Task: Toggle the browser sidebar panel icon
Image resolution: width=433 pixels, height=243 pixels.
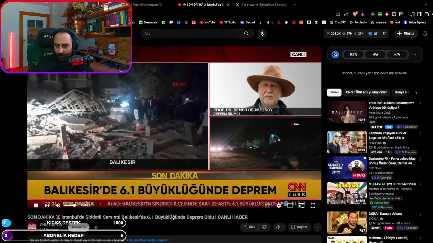Action: 419,14
